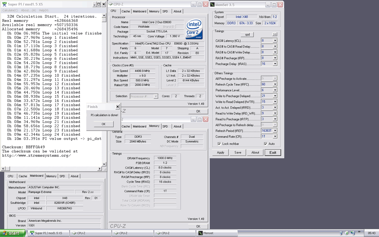This screenshot has width=379, height=237.
Task: Click the Intel Core 2 Duo logo
Action: click(x=194, y=30)
